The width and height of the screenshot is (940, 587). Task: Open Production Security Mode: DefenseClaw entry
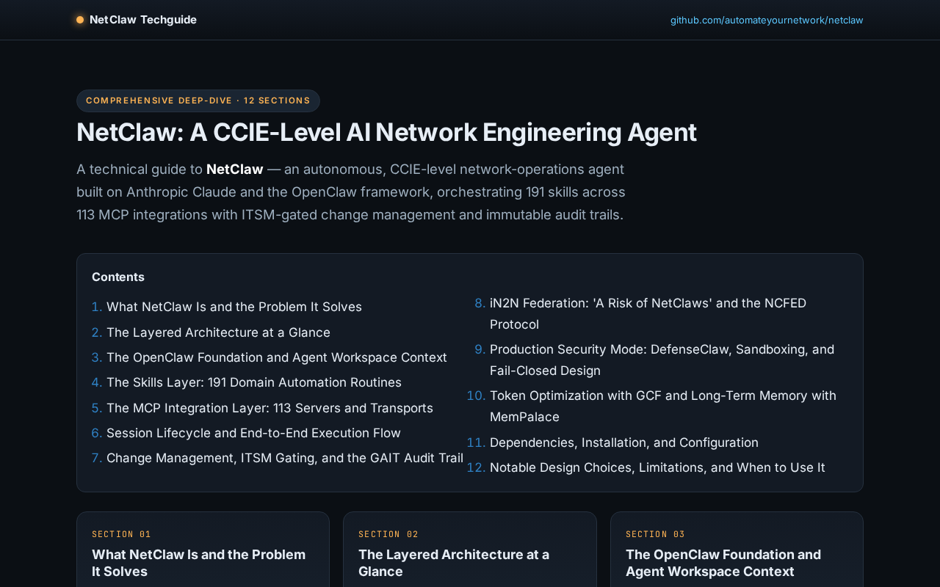[662, 360]
